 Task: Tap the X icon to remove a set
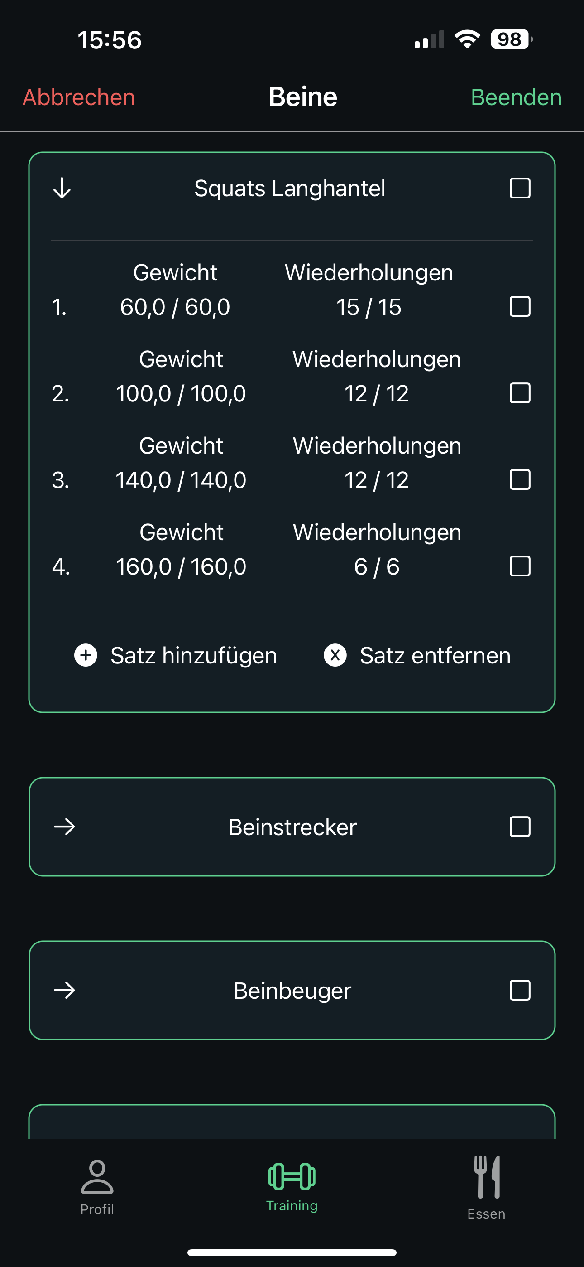click(335, 655)
